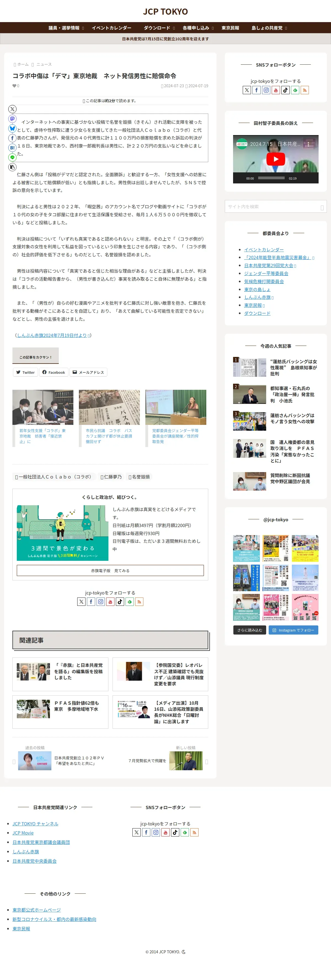The image size is (331, 963).
Task: Open YouTube icon in the footer SNS follow section
Action: pos(166,832)
